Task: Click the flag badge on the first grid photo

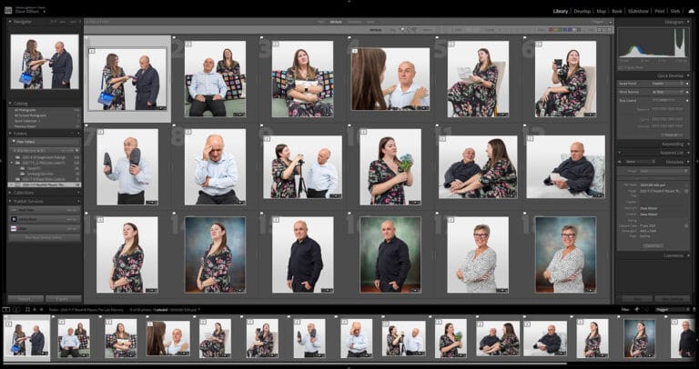Action: pos(92,52)
